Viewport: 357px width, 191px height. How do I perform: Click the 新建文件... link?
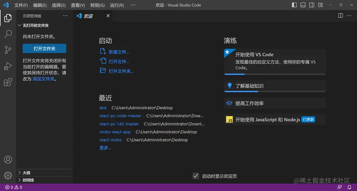(119, 52)
